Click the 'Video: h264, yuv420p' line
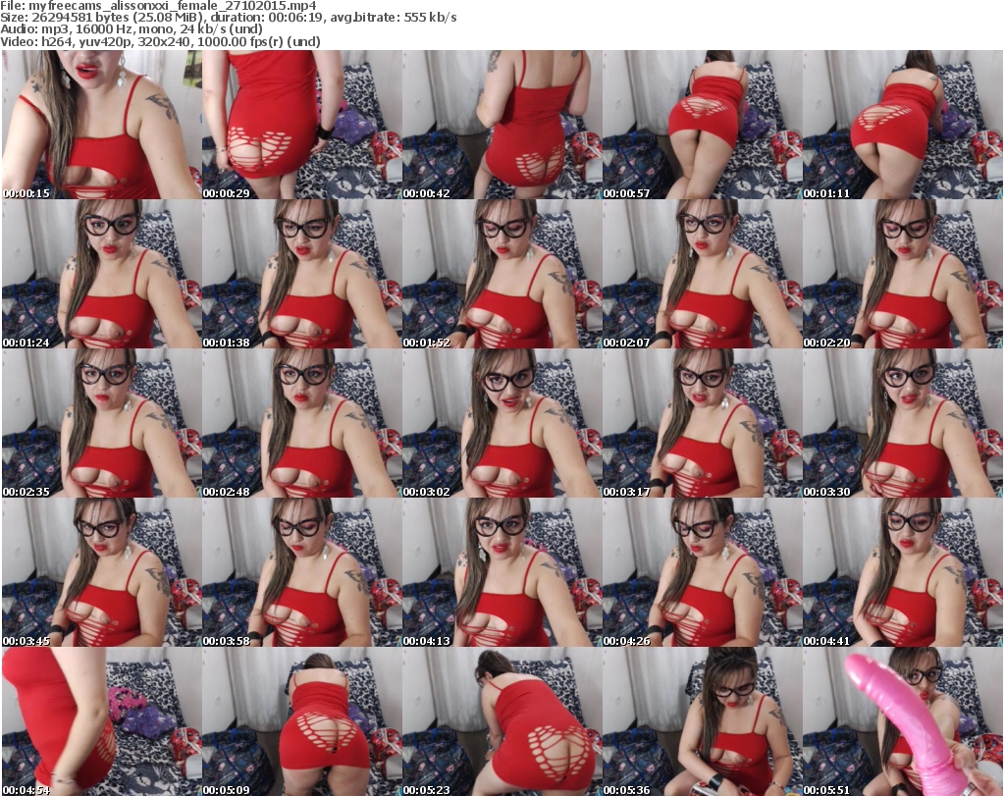 [x=160, y=41]
